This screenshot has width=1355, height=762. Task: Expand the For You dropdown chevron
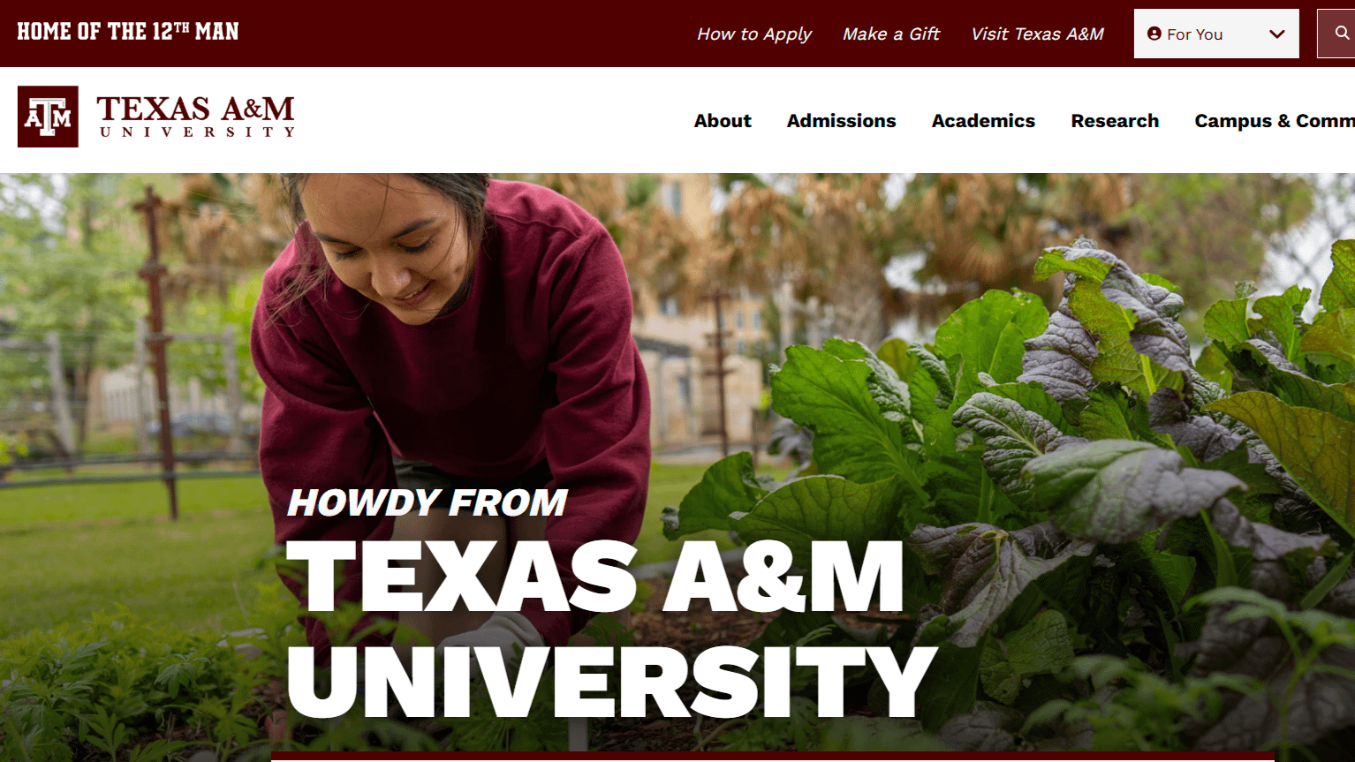pyautogui.click(x=1276, y=34)
